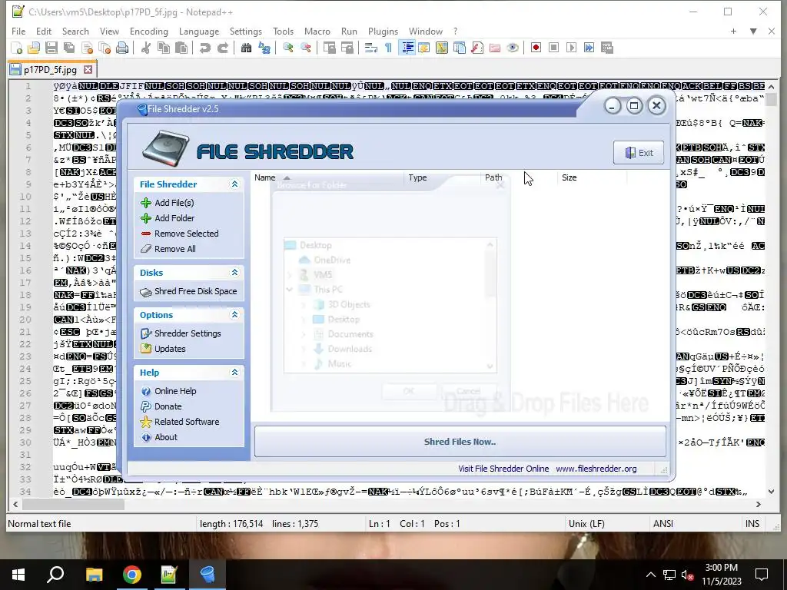Click the Save All icon in Notepad++ toolbar

click(68, 48)
